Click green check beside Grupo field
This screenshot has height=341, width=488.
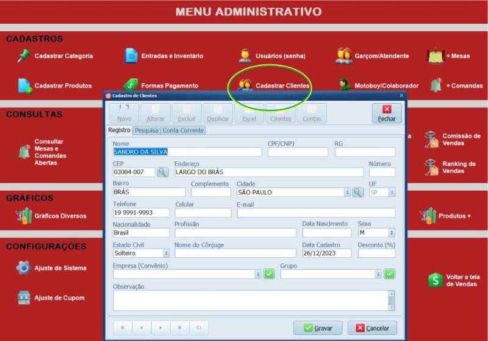[390, 274]
